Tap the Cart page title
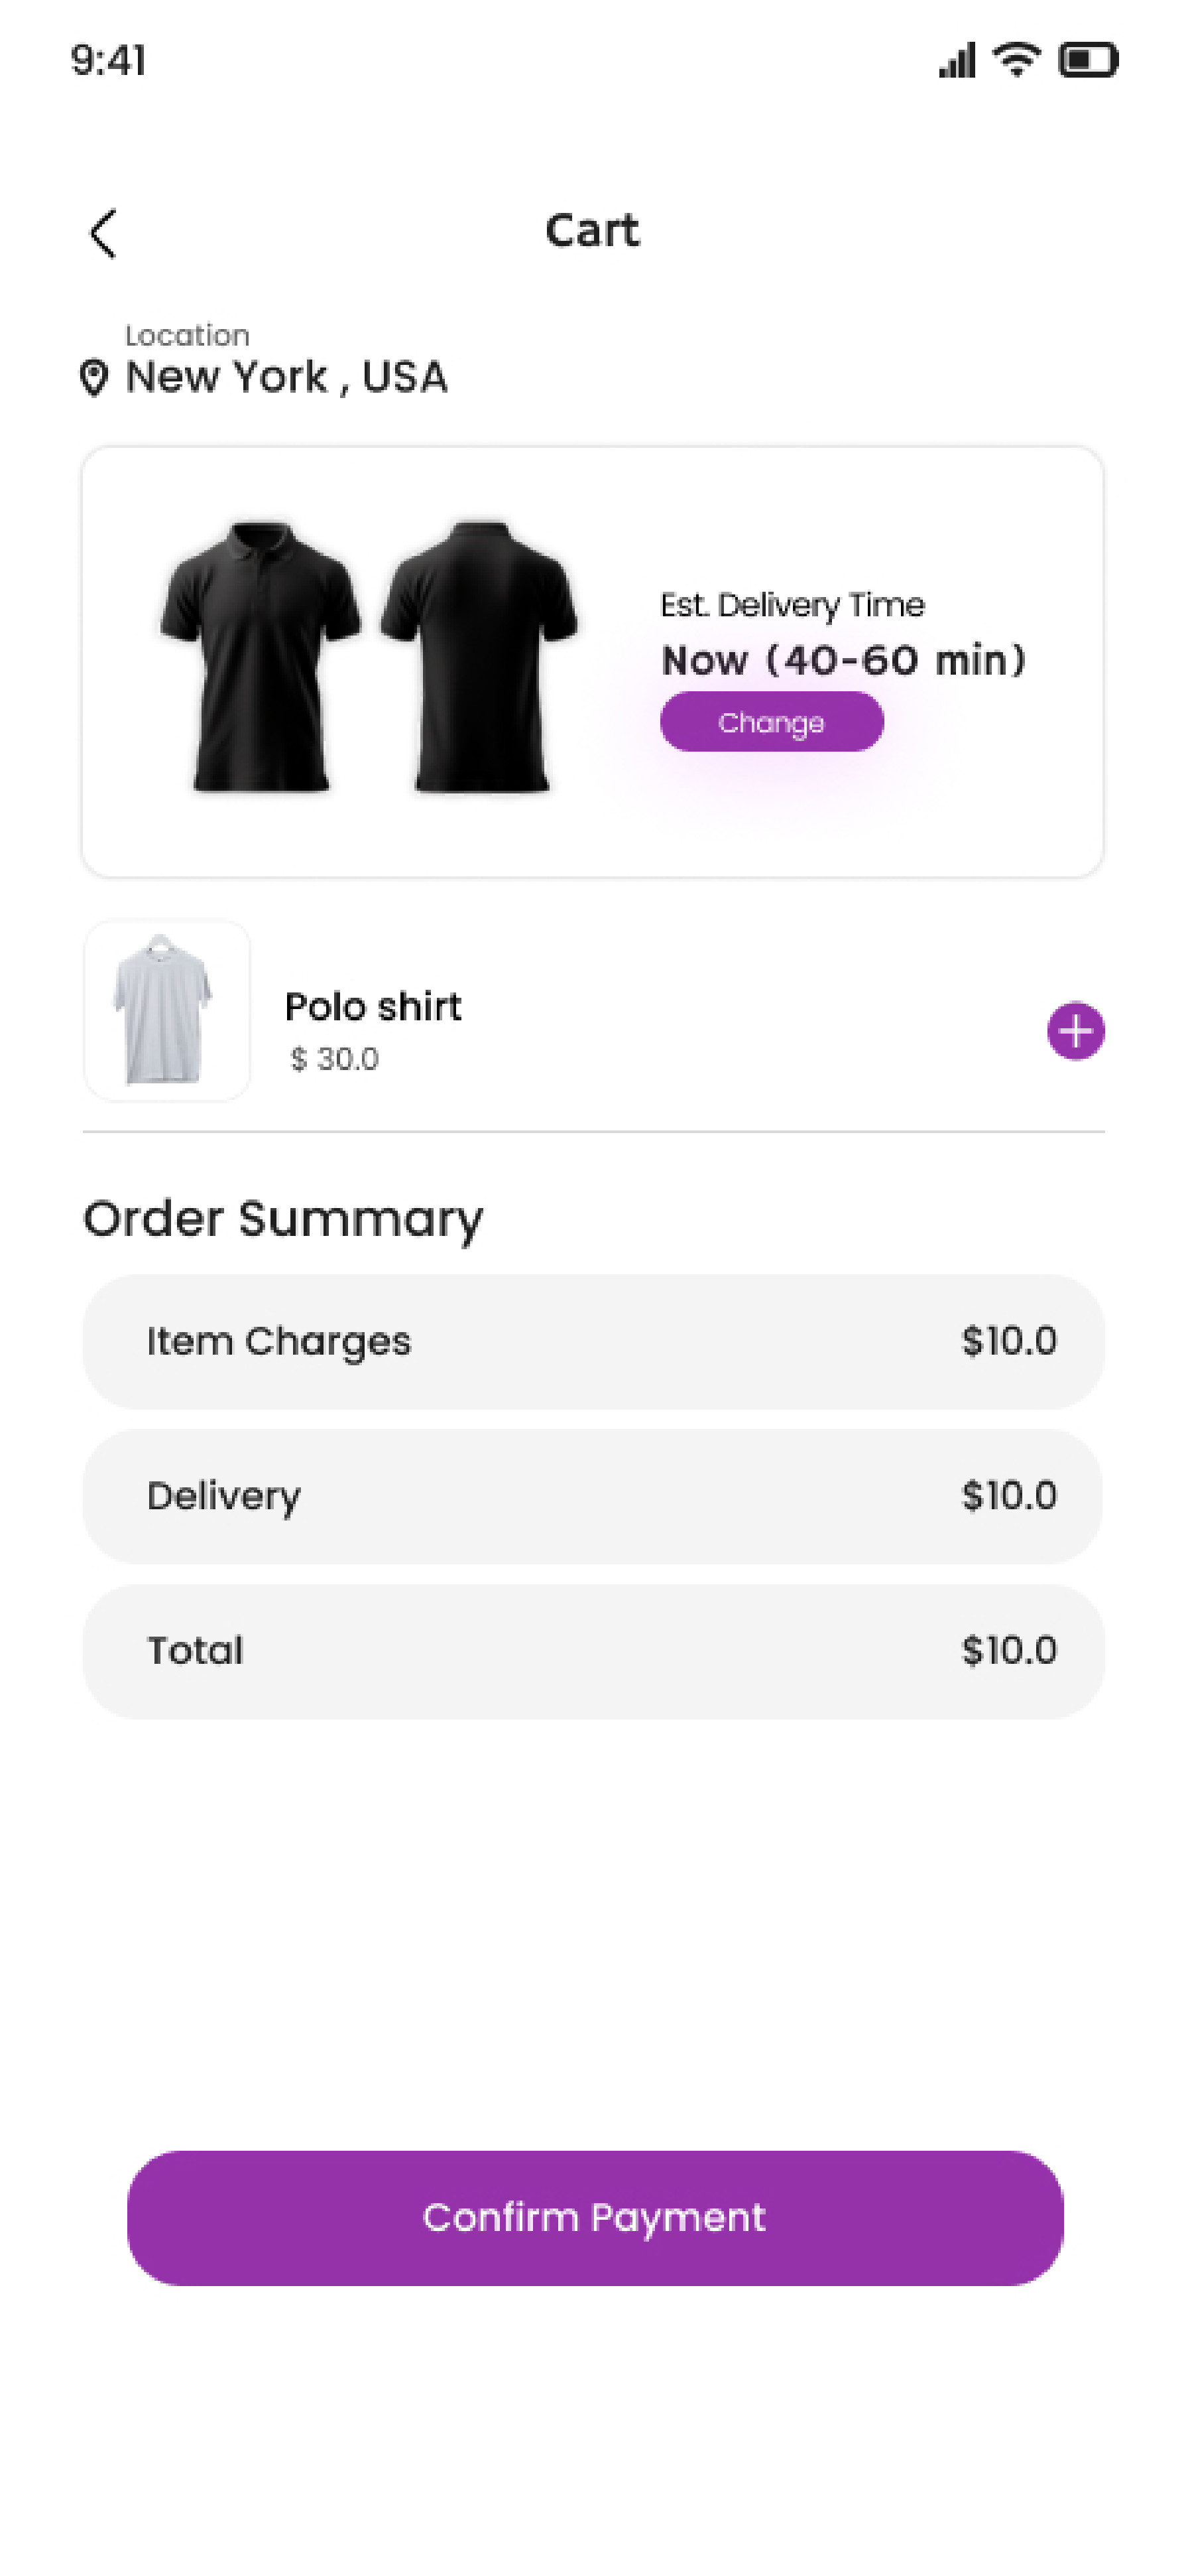Screen dimensions: 1188x2576 (x=591, y=231)
